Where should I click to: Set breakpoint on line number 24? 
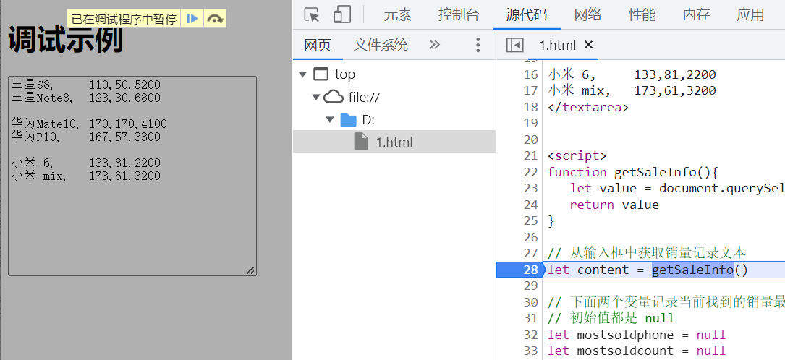click(531, 205)
